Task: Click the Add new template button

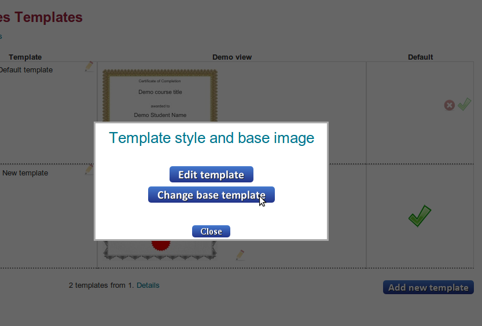Action: [x=428, y=288]
